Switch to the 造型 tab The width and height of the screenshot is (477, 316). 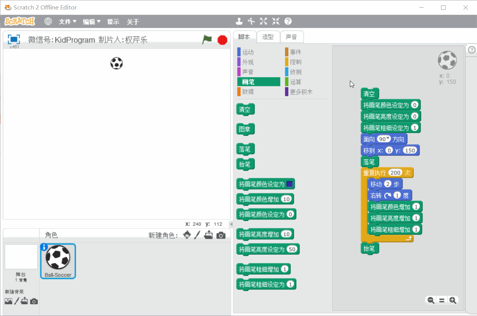(x=268, y=37)
